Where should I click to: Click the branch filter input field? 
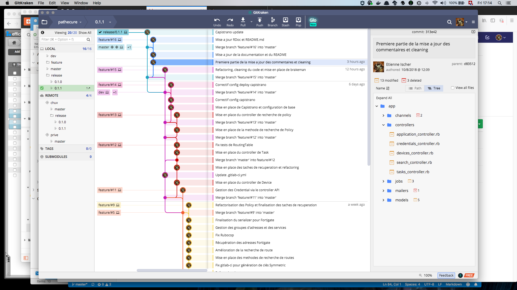(x=63, y=39)
